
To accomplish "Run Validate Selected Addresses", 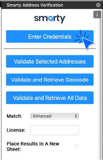I will pyautogui.click(x=50, y=61).
